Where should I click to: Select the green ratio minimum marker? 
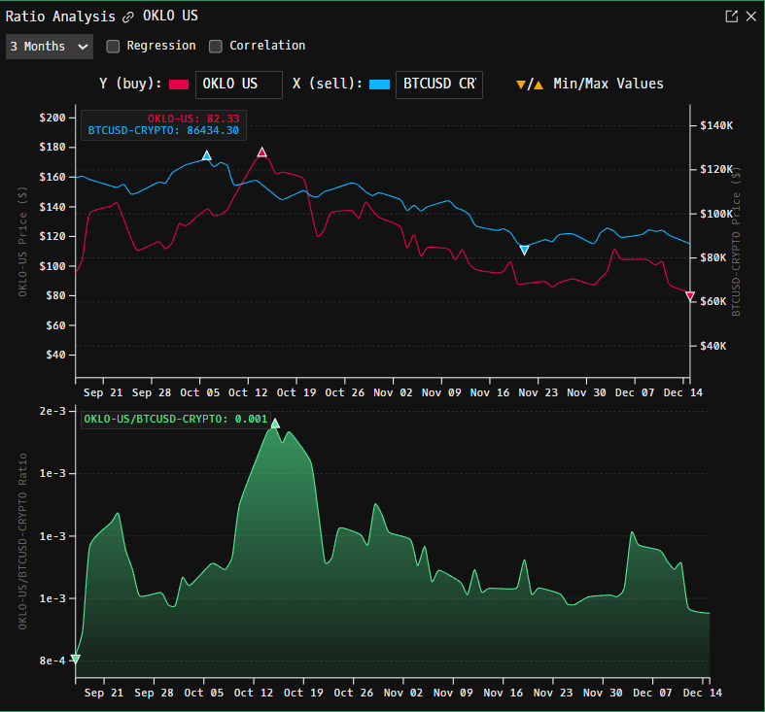75,660
